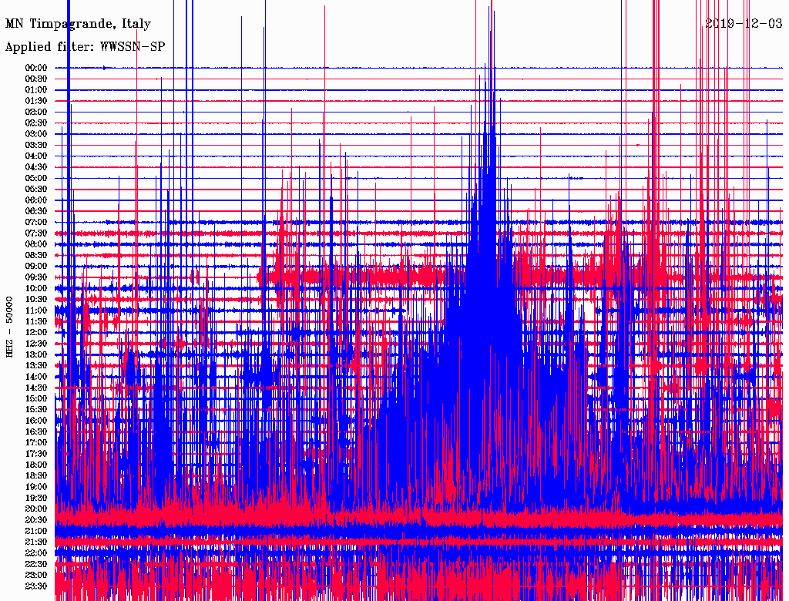789x601 pixels.
Task: Select the 02:30 time label
Action: pos(36,123)
